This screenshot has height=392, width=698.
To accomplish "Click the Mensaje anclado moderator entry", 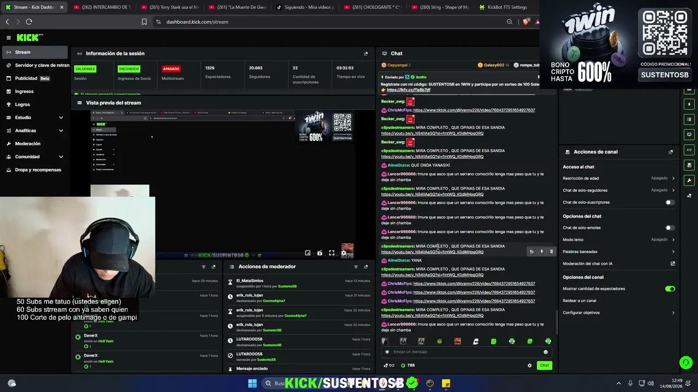I will coord(299,369).
